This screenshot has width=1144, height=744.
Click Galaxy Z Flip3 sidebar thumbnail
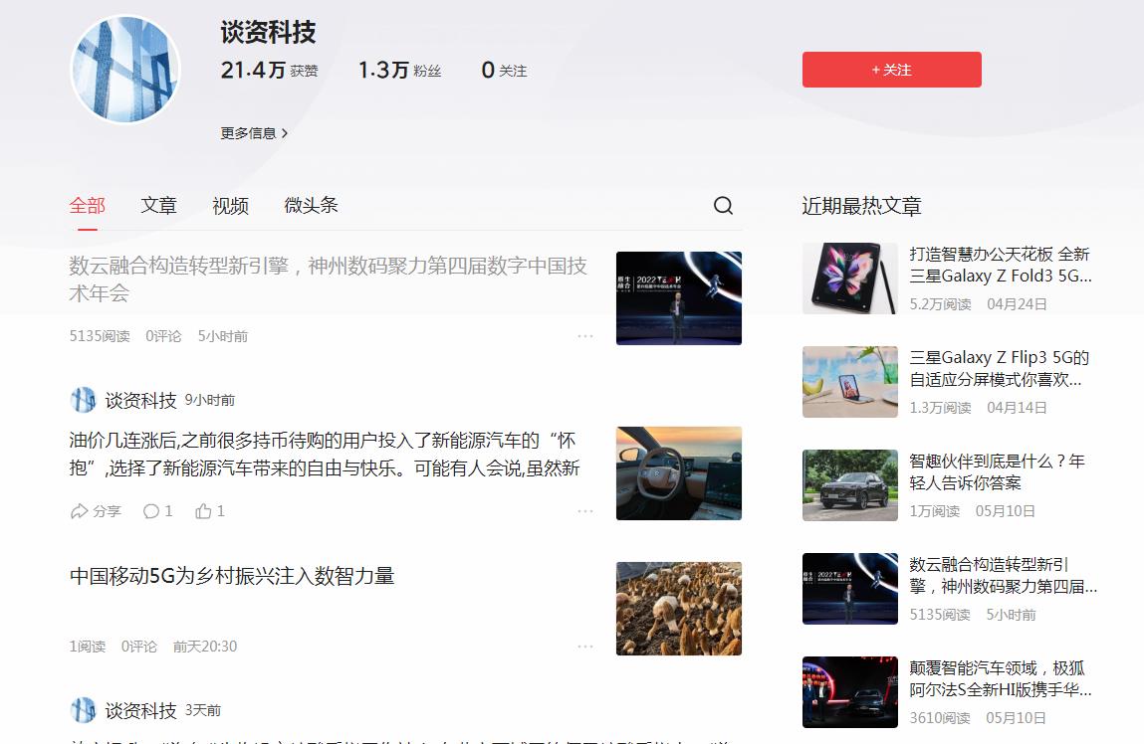click(x=850, y=382)
